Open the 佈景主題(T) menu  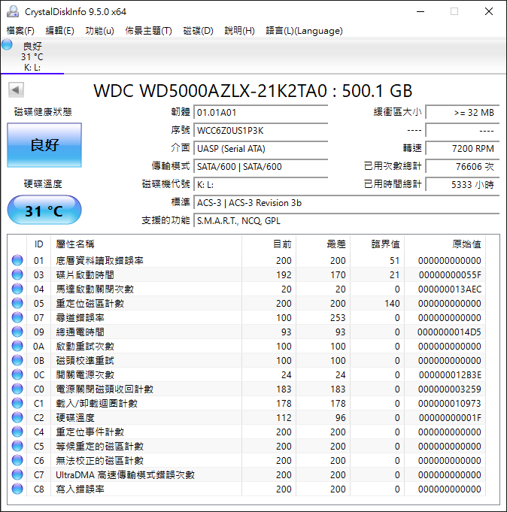coord(149,31)
